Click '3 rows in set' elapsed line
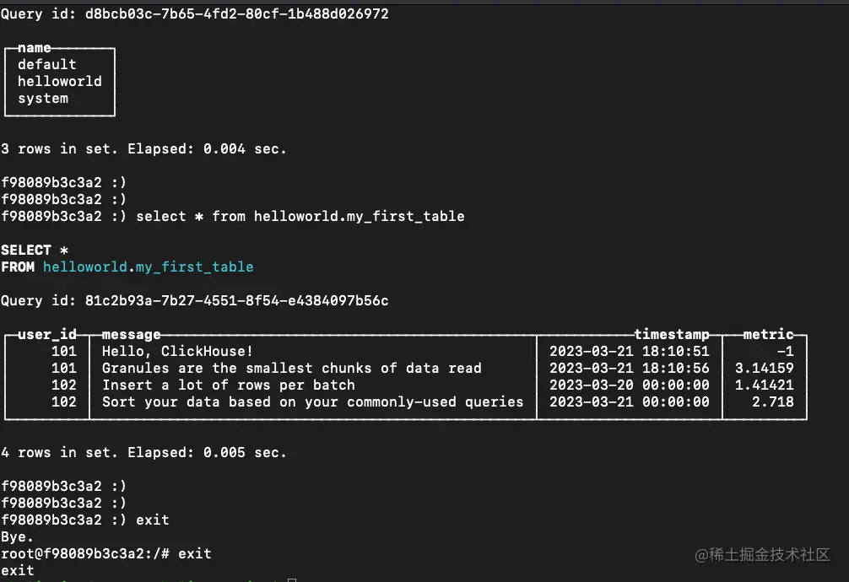Screen dimensions: 849x582 click(x=143, y=149)
